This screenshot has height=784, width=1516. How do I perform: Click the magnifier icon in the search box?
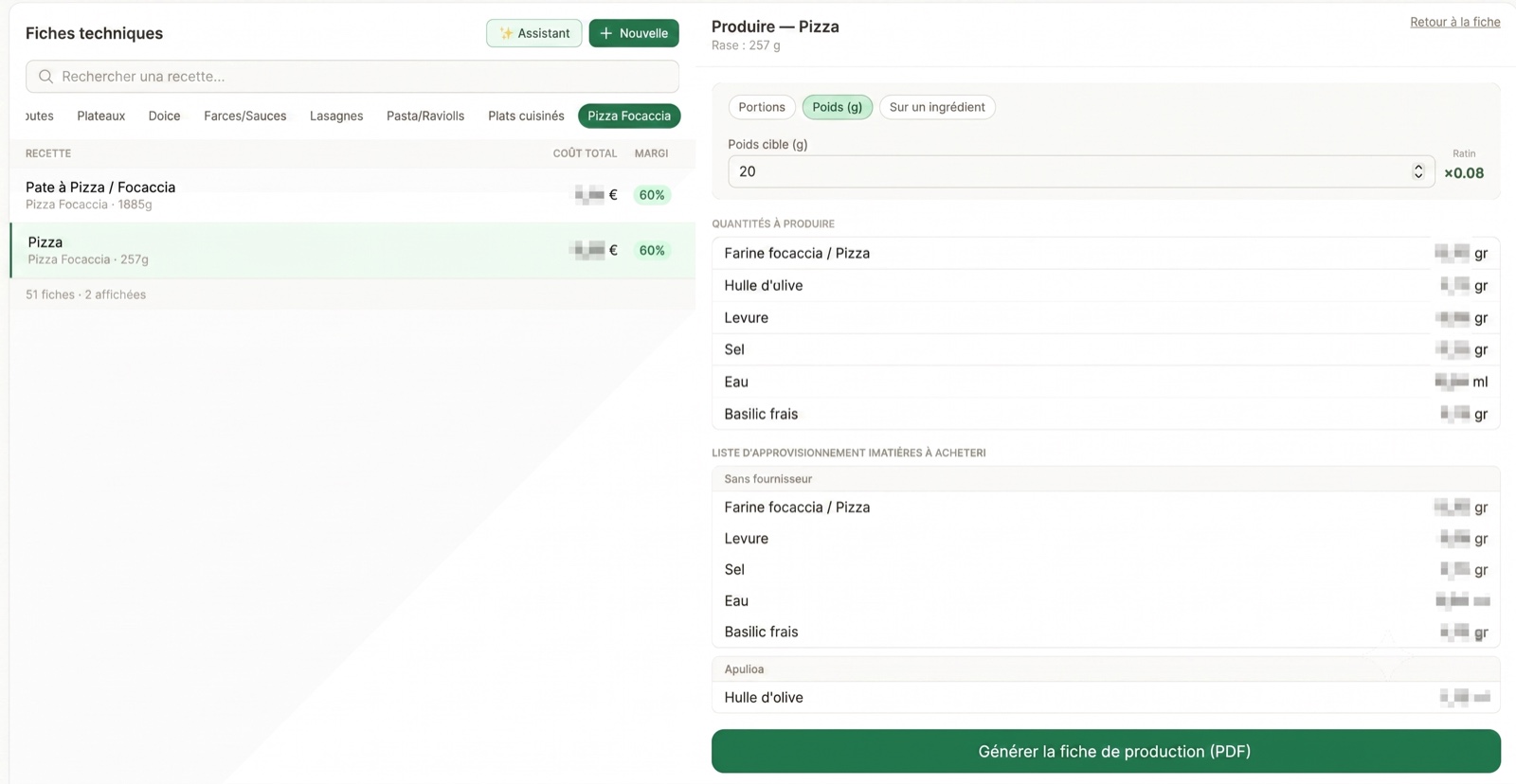pyautogui.click(x=45, y=77)
